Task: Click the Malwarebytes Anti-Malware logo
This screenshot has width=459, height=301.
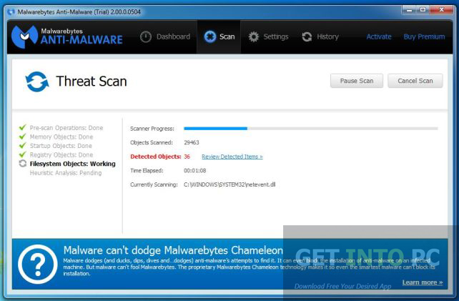Action: pyautogui.click(x=66, y=36)
